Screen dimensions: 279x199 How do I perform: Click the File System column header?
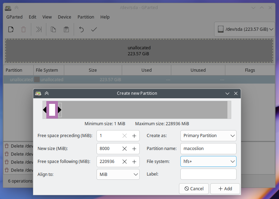49,70
